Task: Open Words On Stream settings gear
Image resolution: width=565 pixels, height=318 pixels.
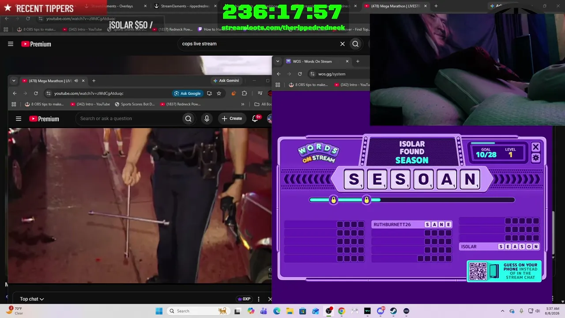Action: 536,158
